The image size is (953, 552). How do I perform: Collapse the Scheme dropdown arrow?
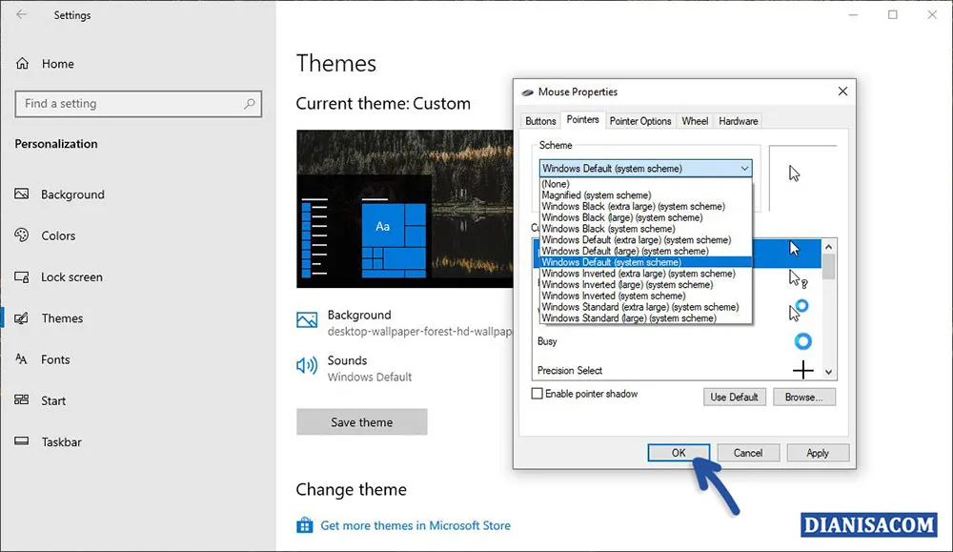(x=746, y=168)
